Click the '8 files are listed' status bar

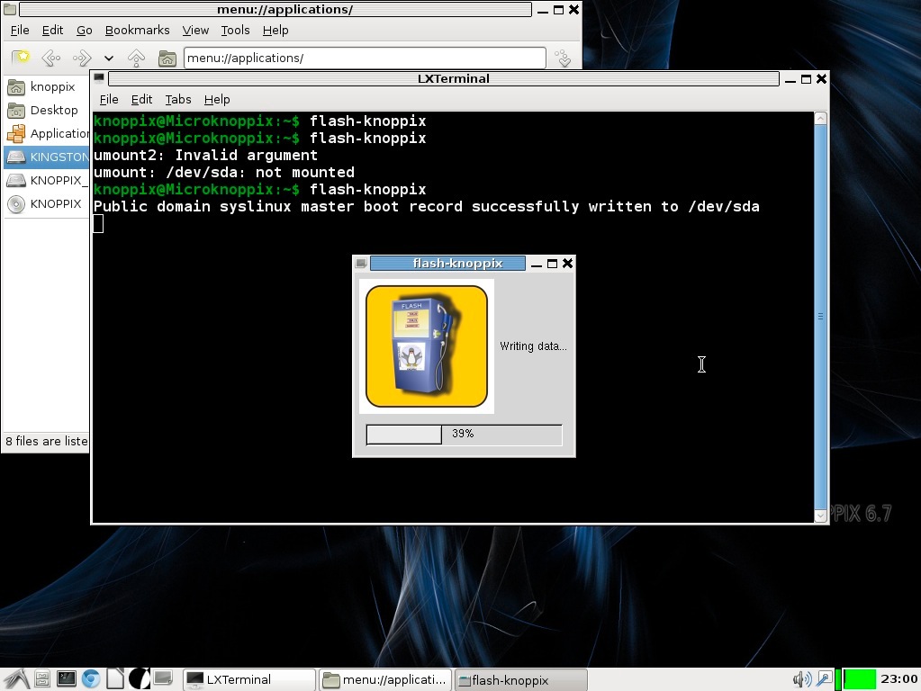[x=46, y=442]
